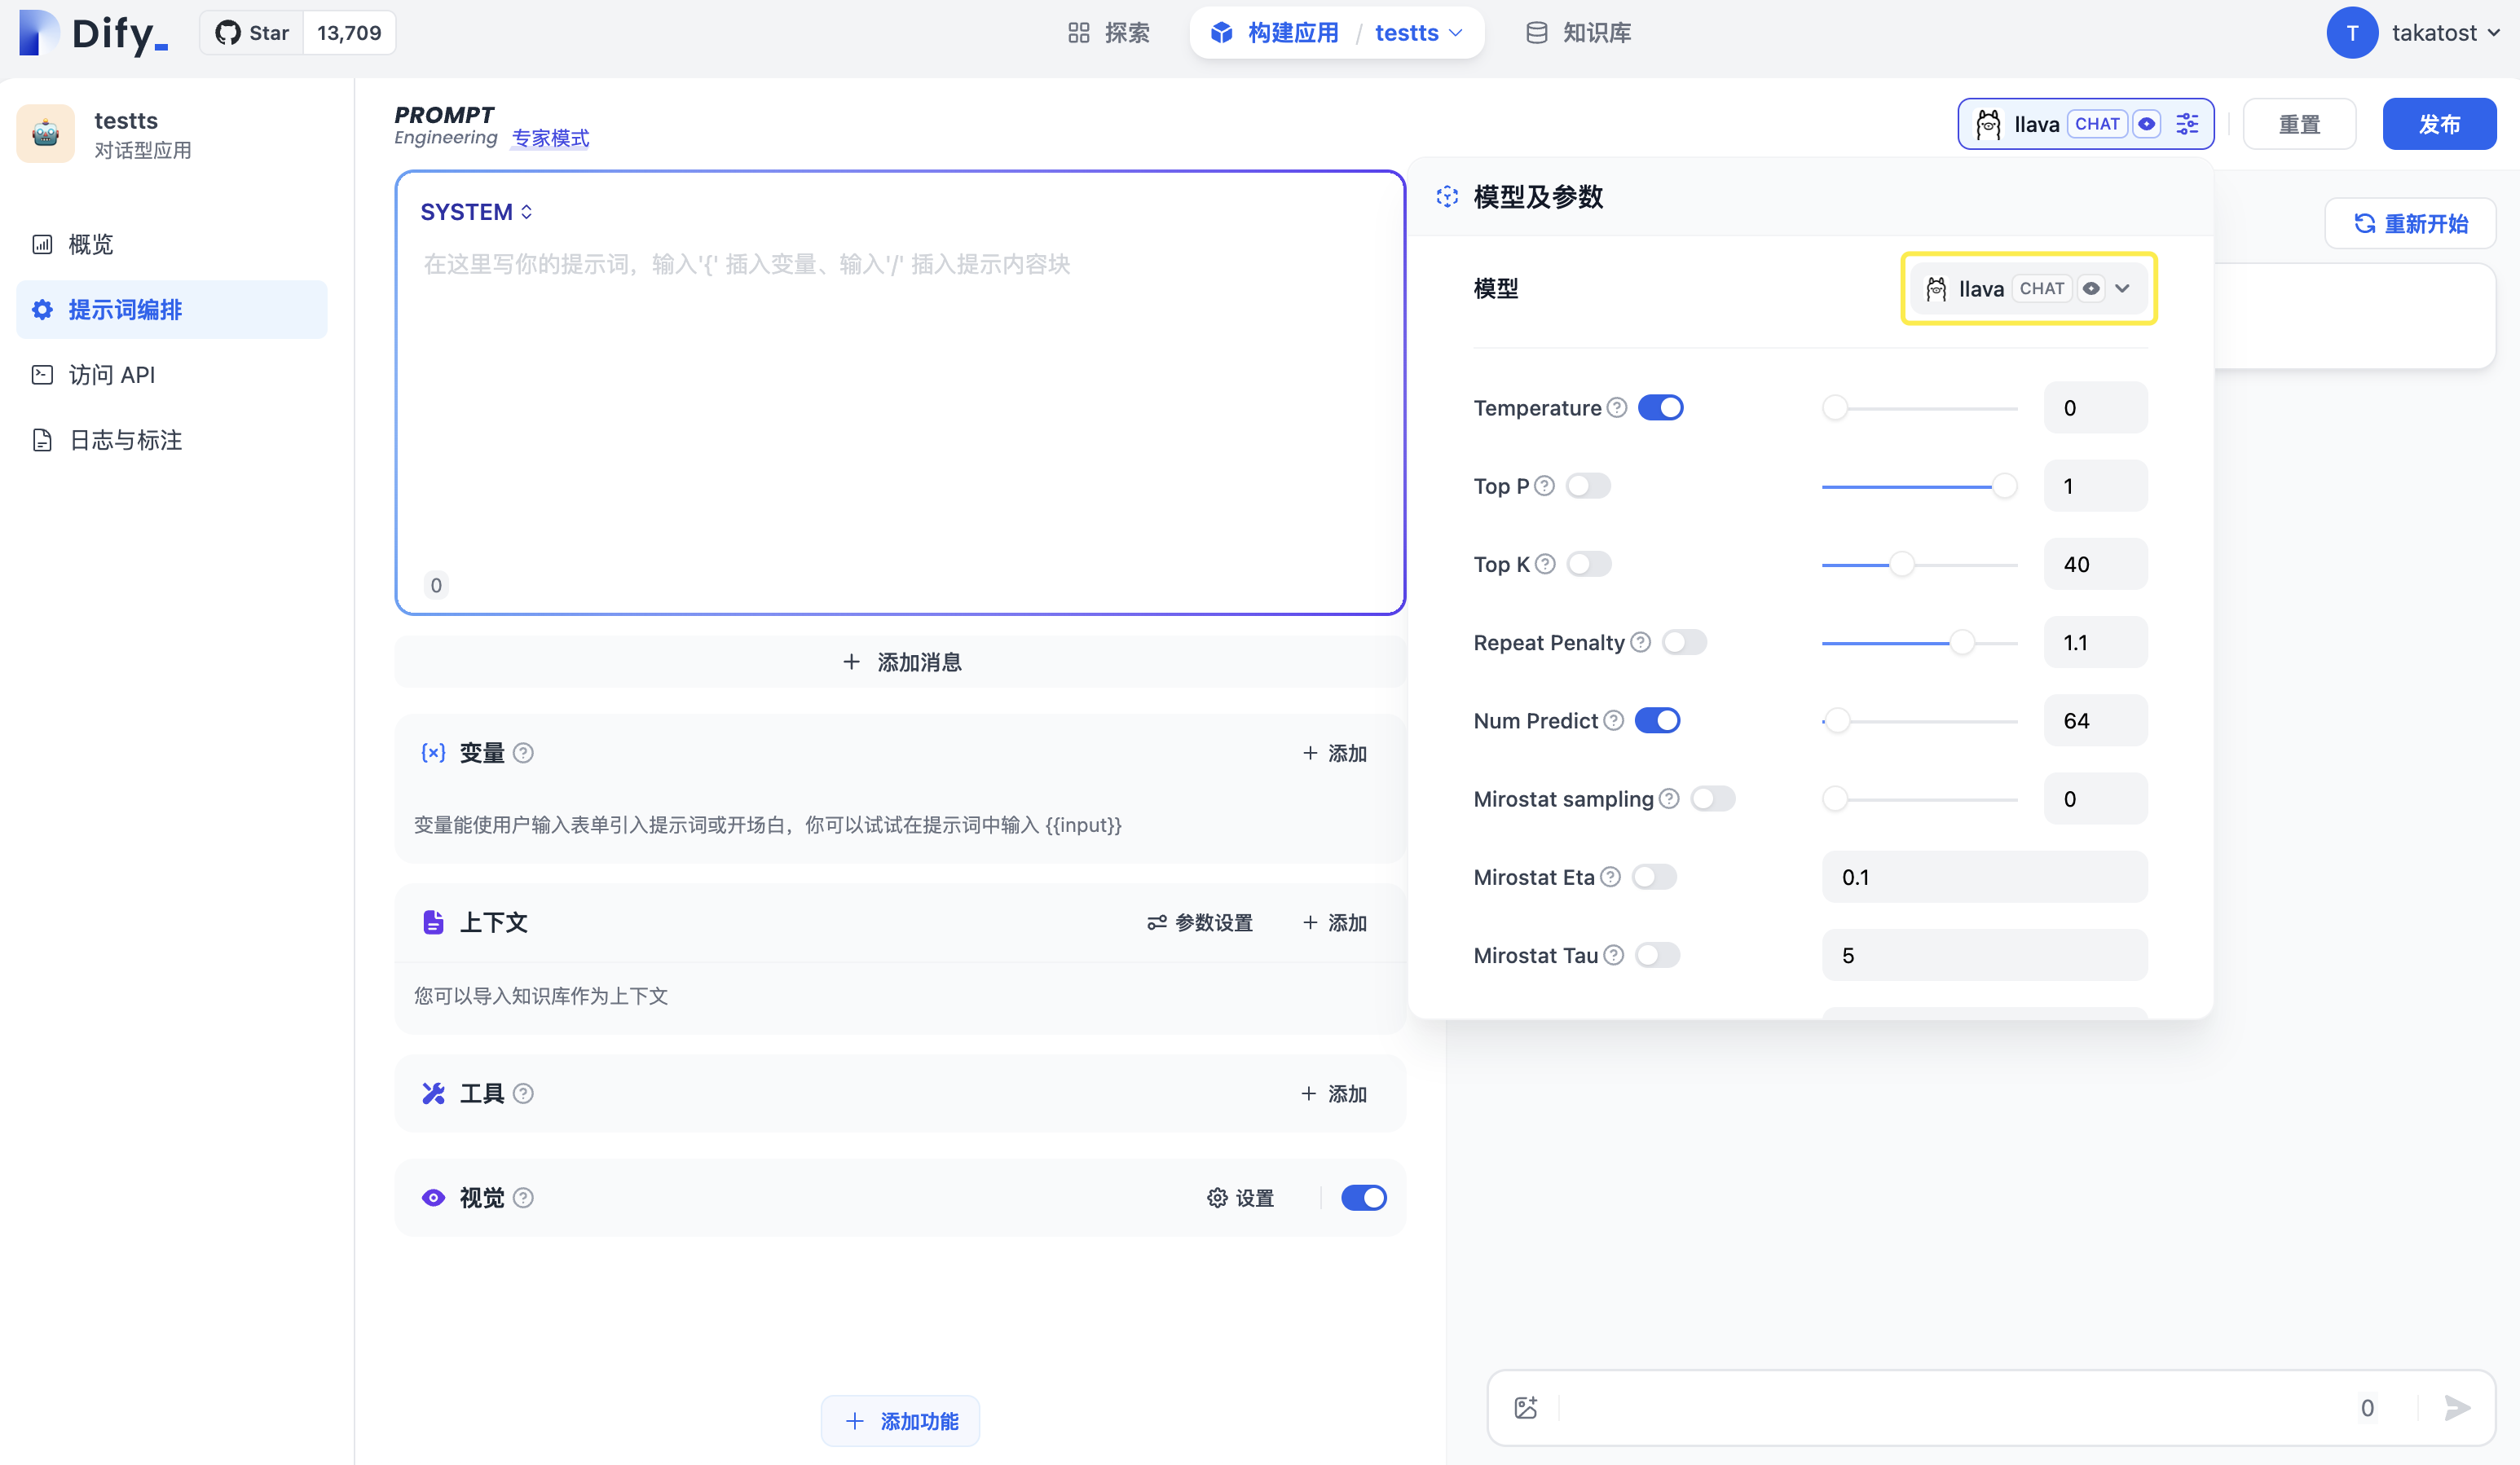Disable the Temperature parameter toggle

(x=1660, y=407)
